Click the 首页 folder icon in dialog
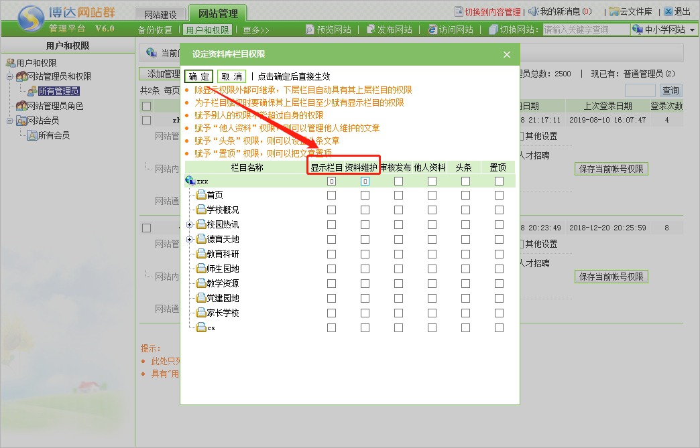The image size is (700, 448). [x=201, y=195]
